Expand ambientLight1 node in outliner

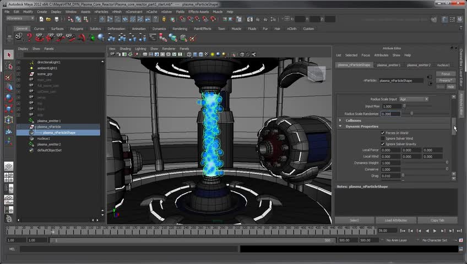(19, 68)
